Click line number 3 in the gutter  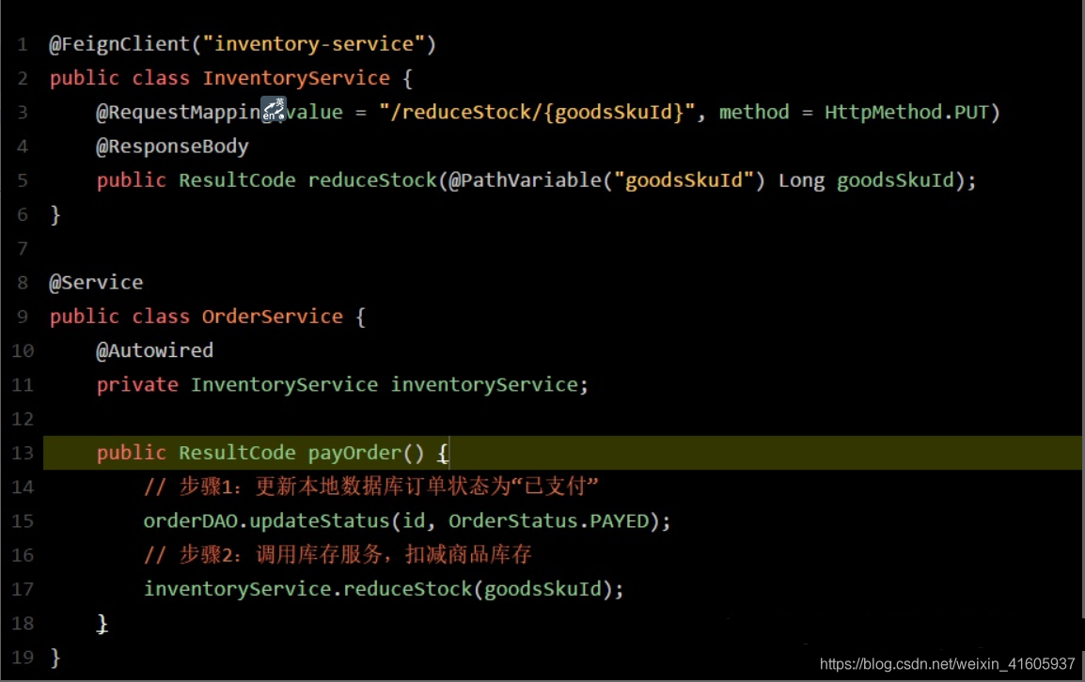pyautogui.click(x=23, y=113)
